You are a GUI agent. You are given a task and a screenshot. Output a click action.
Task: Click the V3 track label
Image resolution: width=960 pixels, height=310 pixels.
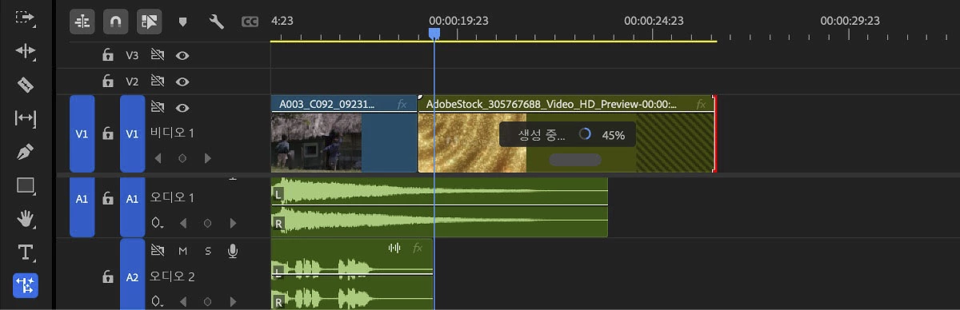pos(132,56)
